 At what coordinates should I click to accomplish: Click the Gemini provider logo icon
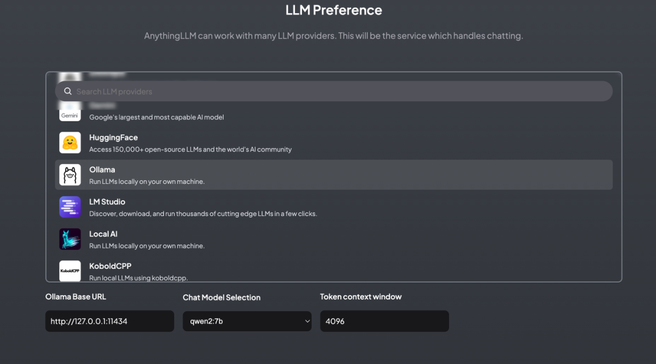tap(70, 114)
